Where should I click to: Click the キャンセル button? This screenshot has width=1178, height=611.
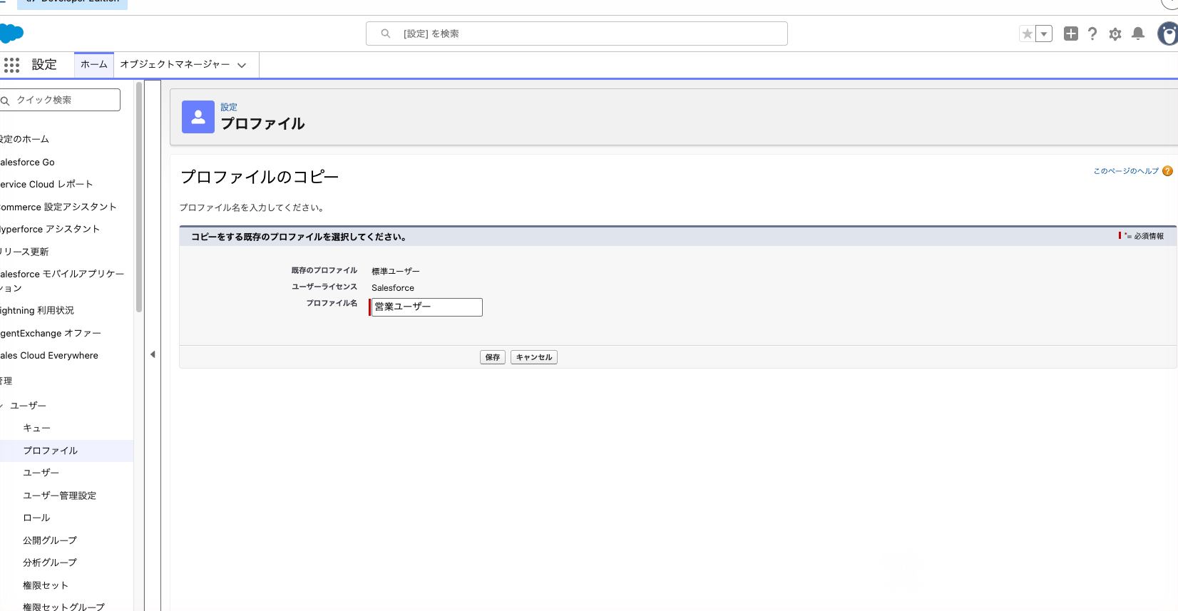[x=534, y=357]
